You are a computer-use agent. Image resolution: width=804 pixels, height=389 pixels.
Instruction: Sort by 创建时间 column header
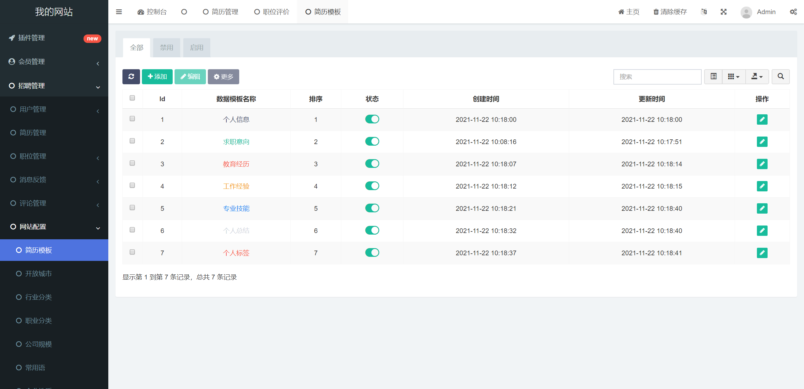pos(486,99)
